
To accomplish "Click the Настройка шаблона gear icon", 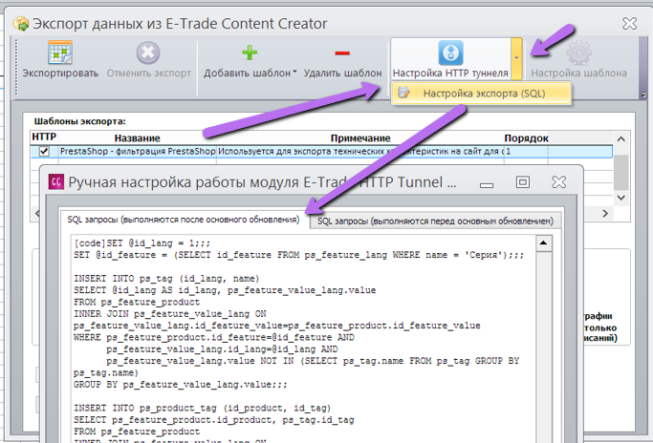I will pos(578,53).
